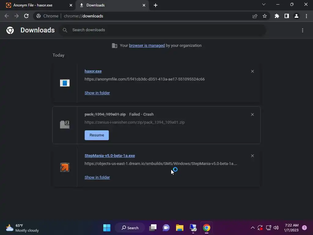Open the Downloads page more actions menu
The image size is (313, 235).
click(x=303, y=30)
